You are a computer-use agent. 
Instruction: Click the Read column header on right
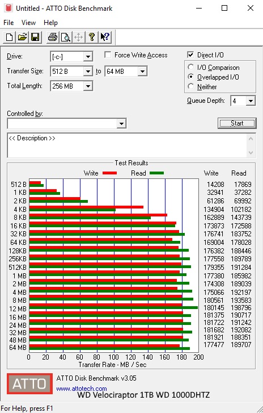click(x=239, y=173)
